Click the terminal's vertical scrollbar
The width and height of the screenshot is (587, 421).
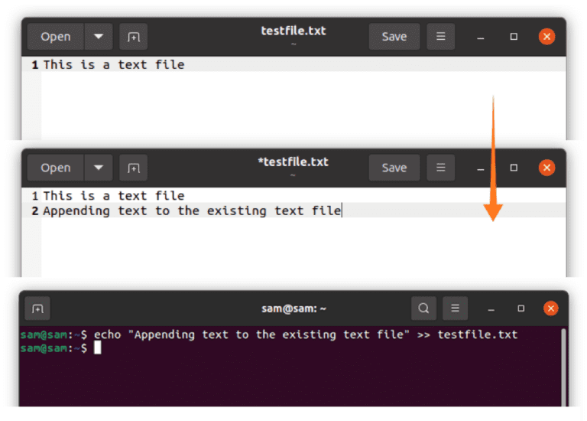(x=563, y=360)
